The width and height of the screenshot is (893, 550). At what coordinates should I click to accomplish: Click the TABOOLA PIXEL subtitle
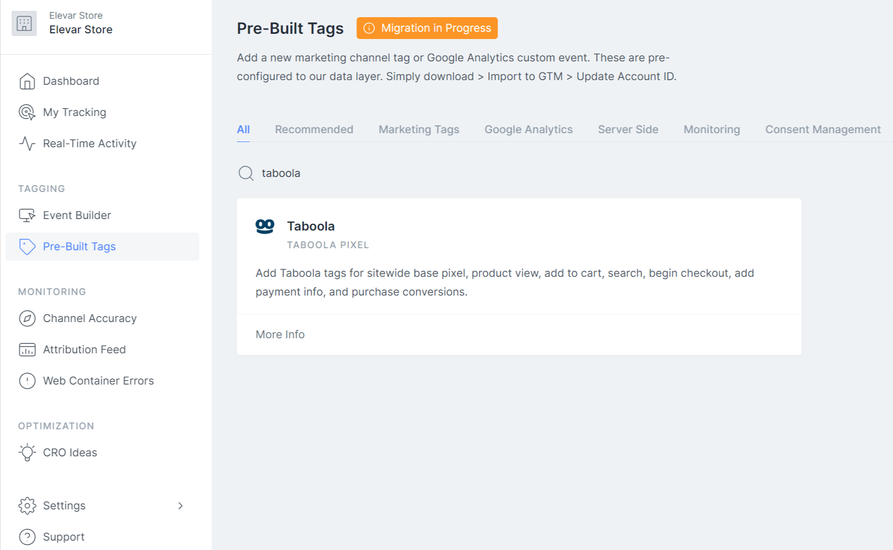tap(328, 245)
